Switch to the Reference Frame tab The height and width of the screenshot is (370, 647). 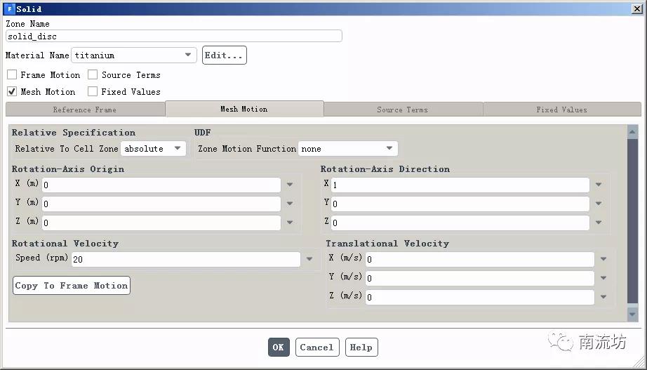tap(85, 110)
